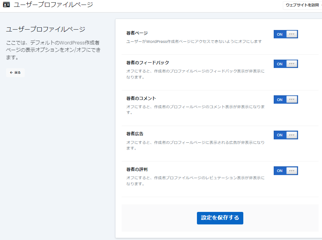Viewport: 322px width, 240px height.
Task: Select the 著者のフィードバック label text
Action: [x=148, y=63]
